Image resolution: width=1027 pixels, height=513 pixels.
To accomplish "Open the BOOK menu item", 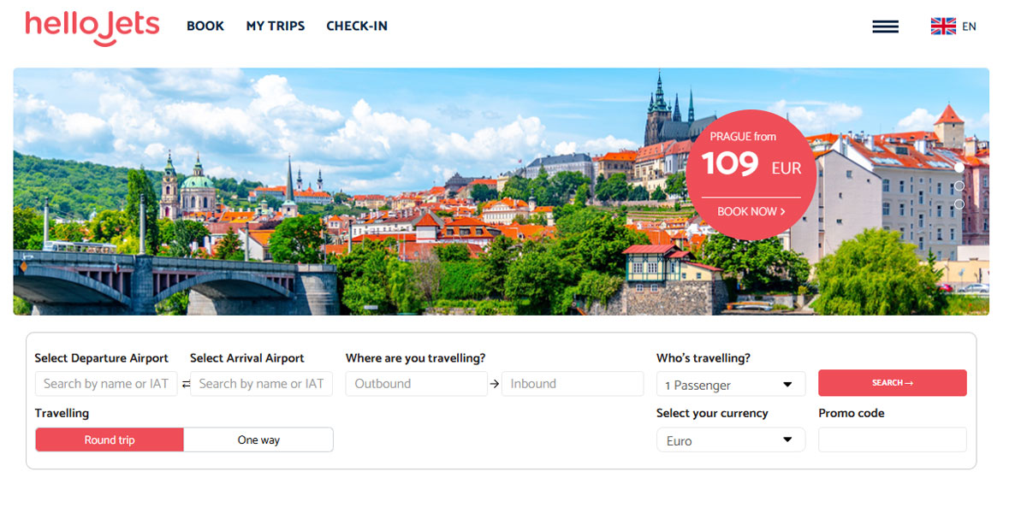I will pos(205,27).
